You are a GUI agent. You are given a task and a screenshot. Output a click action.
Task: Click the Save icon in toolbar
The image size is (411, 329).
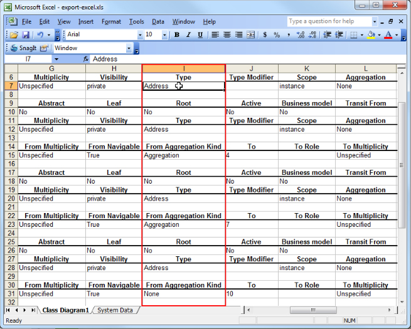pos(26,35)
